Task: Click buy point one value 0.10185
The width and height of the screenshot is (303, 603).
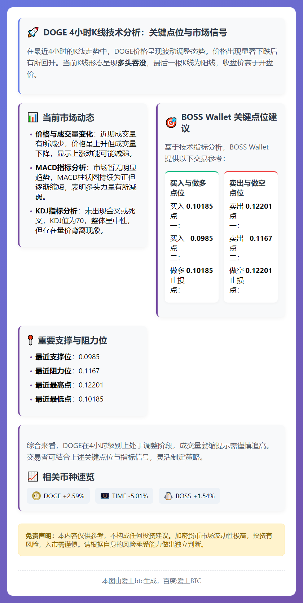Action: pyautogui.click(x=199, y=206)
